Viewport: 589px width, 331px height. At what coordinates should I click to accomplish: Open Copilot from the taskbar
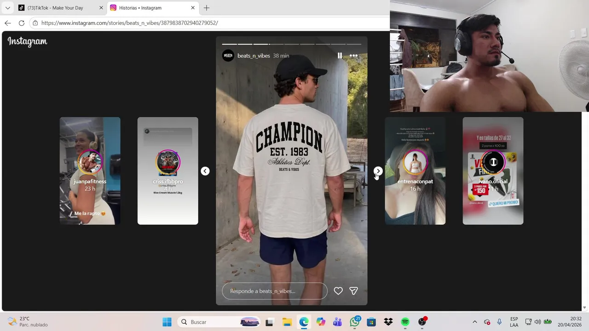(321, 322)
